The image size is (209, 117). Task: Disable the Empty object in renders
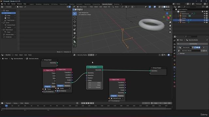pos(207,18)
